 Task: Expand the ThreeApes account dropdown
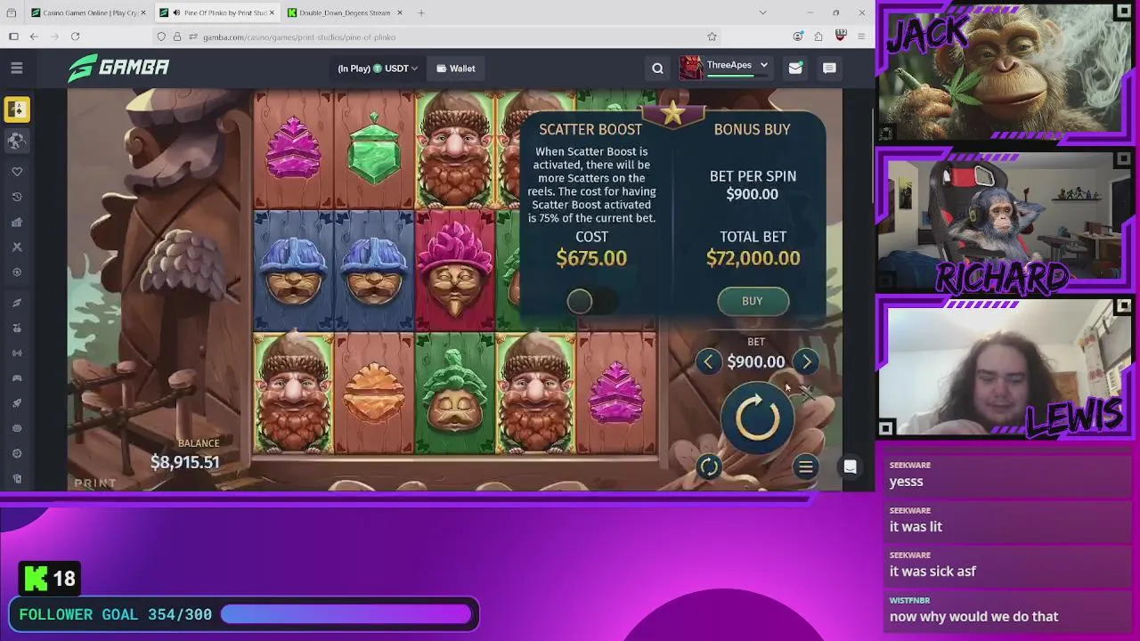[x=725, y=68]
